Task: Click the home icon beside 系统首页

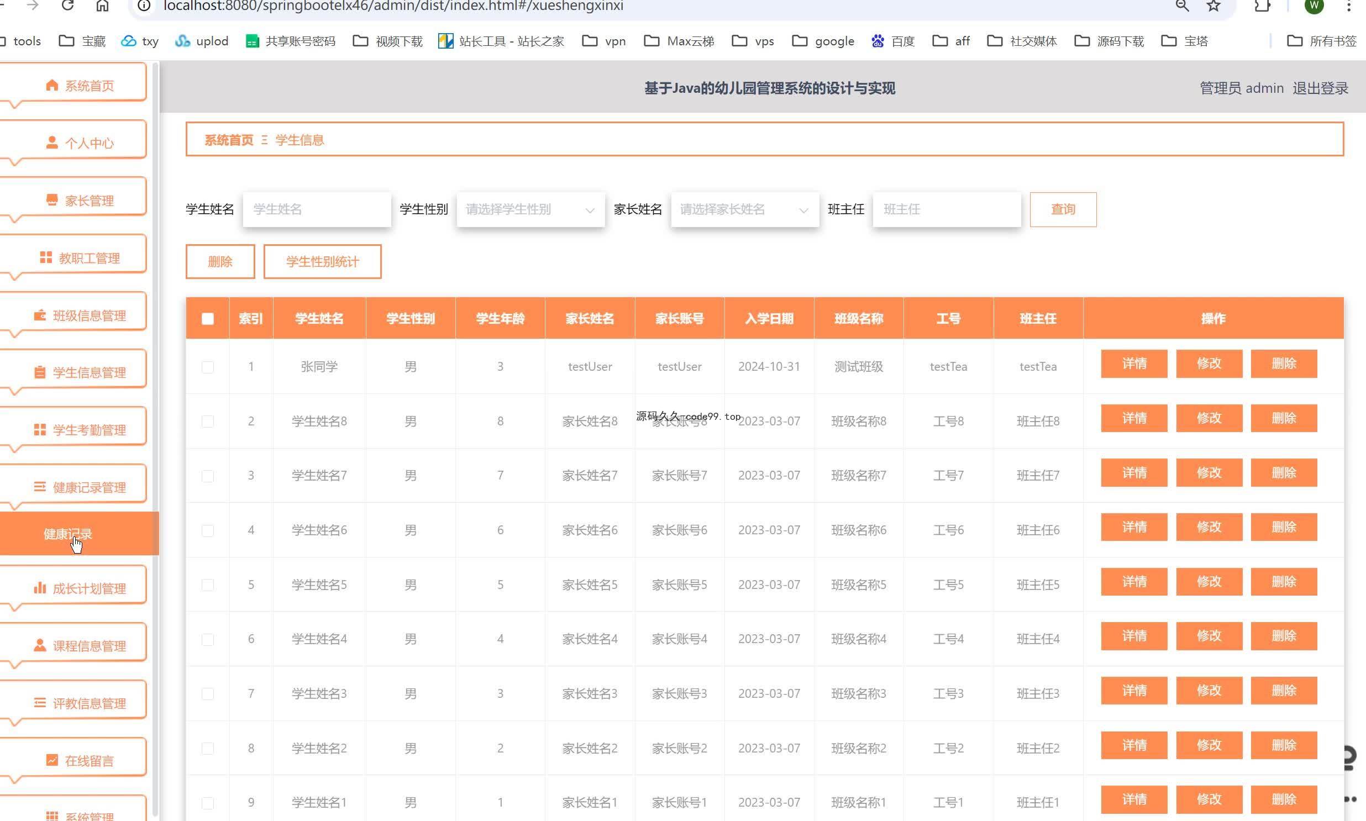Action: (52, 85)
